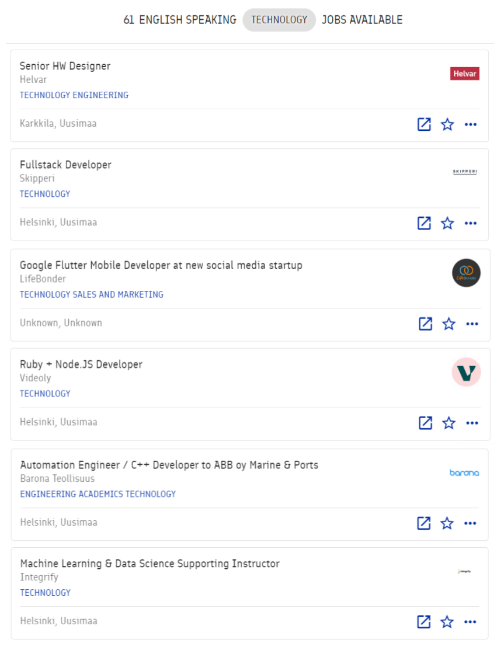
Task: Open external link for the Automation Engineer job
Action: pyautogui.click(x=424, y=523)
